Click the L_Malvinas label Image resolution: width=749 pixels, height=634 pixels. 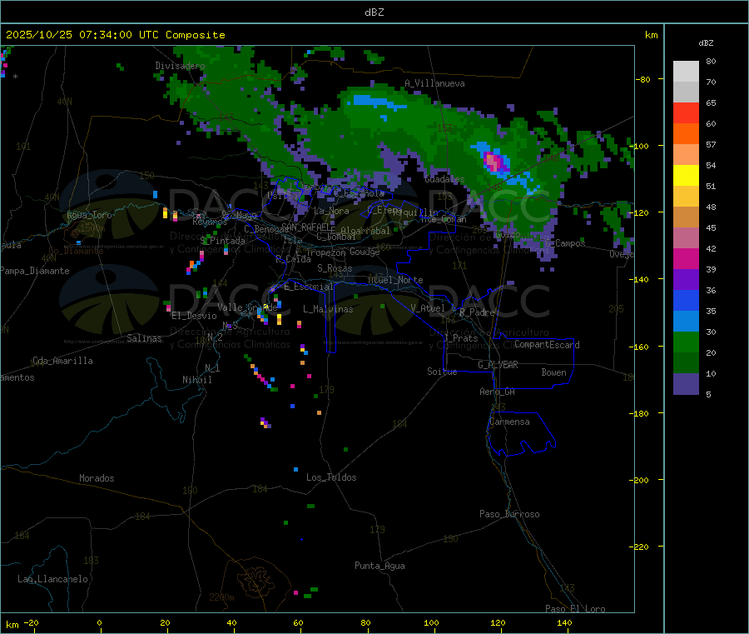pos(328,309)
